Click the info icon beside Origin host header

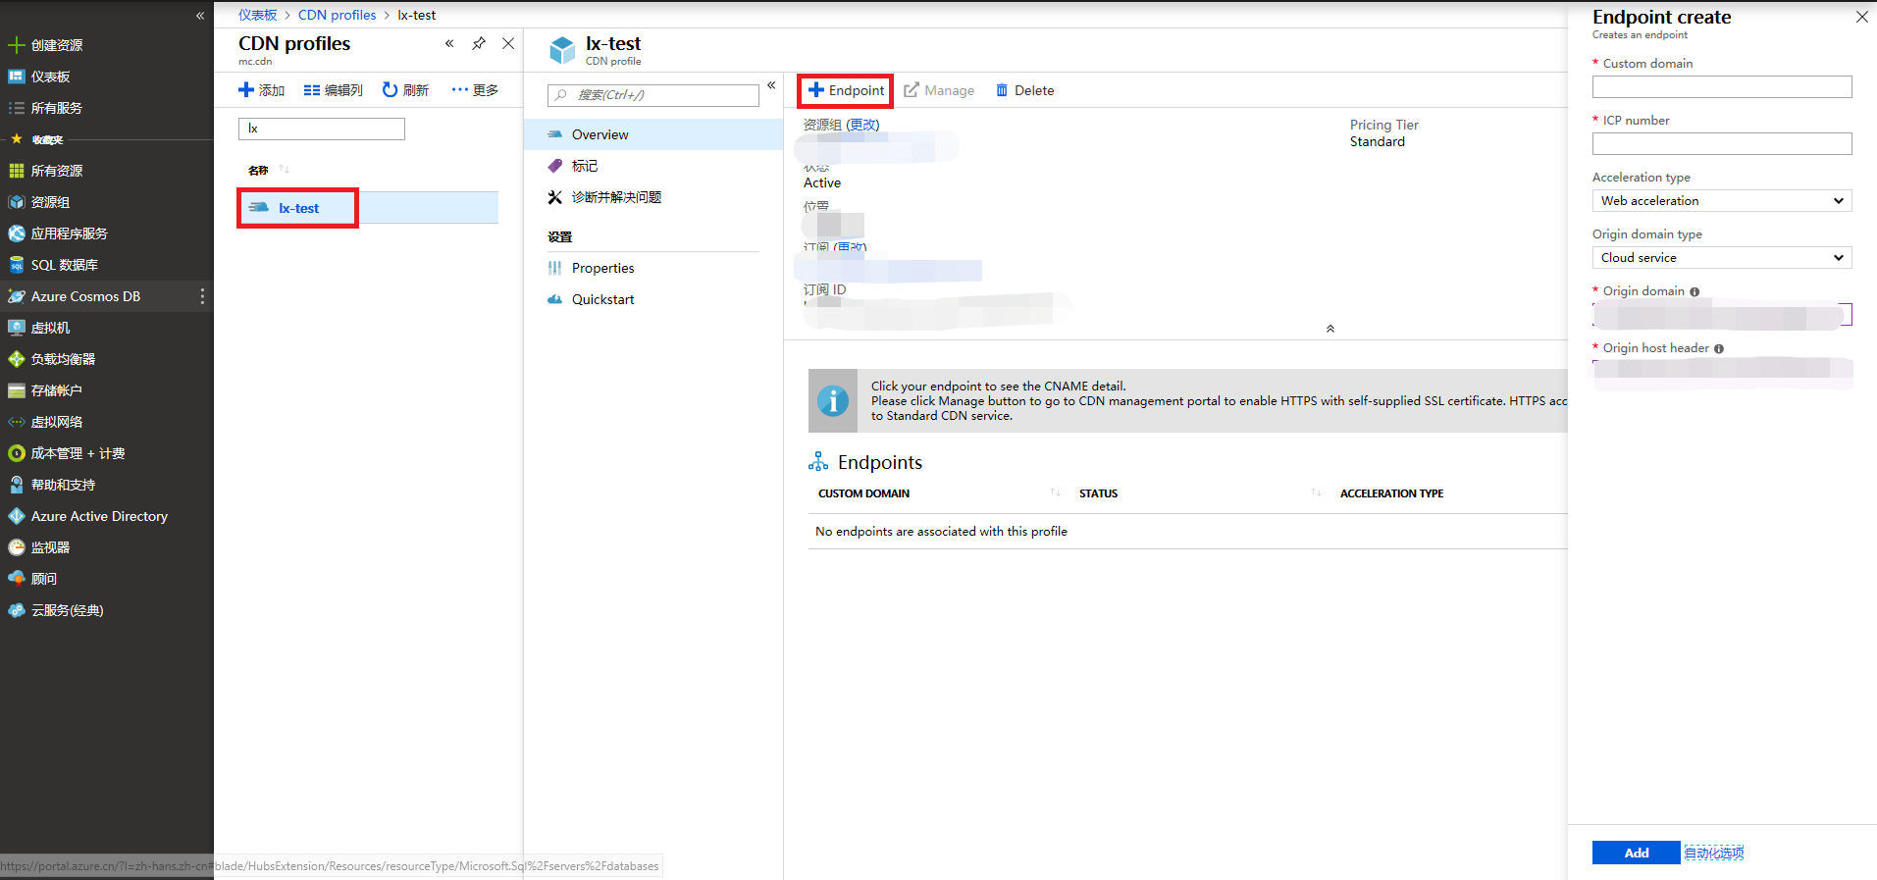[x=1719, y=348]
